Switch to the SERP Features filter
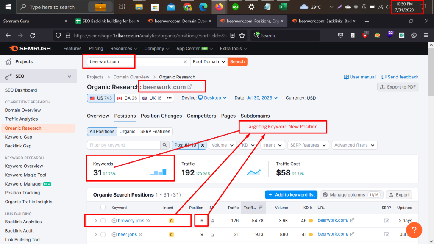The image size is (434, 244). pyautogui.click(x=155, y=131)
